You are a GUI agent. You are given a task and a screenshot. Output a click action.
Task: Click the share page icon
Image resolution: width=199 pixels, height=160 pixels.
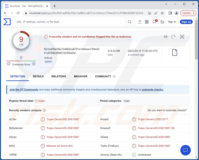click(156, 13)
